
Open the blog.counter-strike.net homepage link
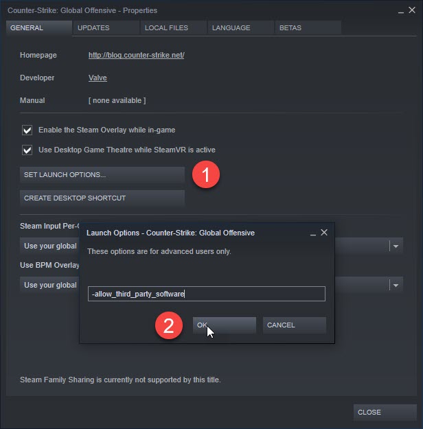click(x=136, y=55)
